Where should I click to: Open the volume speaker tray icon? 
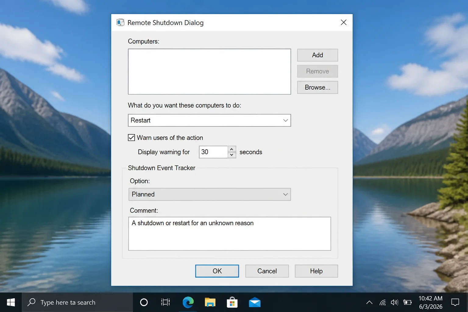click(395, 302)
